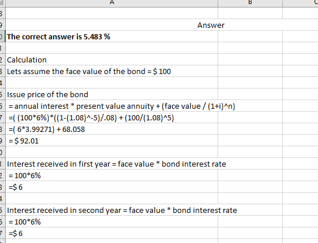Click 'Interest received in first year' cell

click(x=112, y=164)
